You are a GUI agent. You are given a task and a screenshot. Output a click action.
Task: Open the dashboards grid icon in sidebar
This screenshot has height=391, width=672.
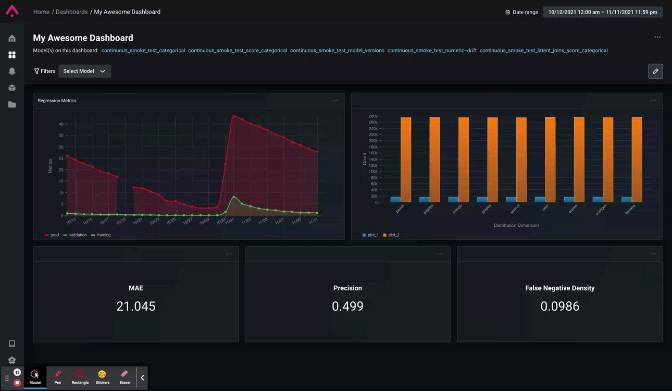coord(12,55)
